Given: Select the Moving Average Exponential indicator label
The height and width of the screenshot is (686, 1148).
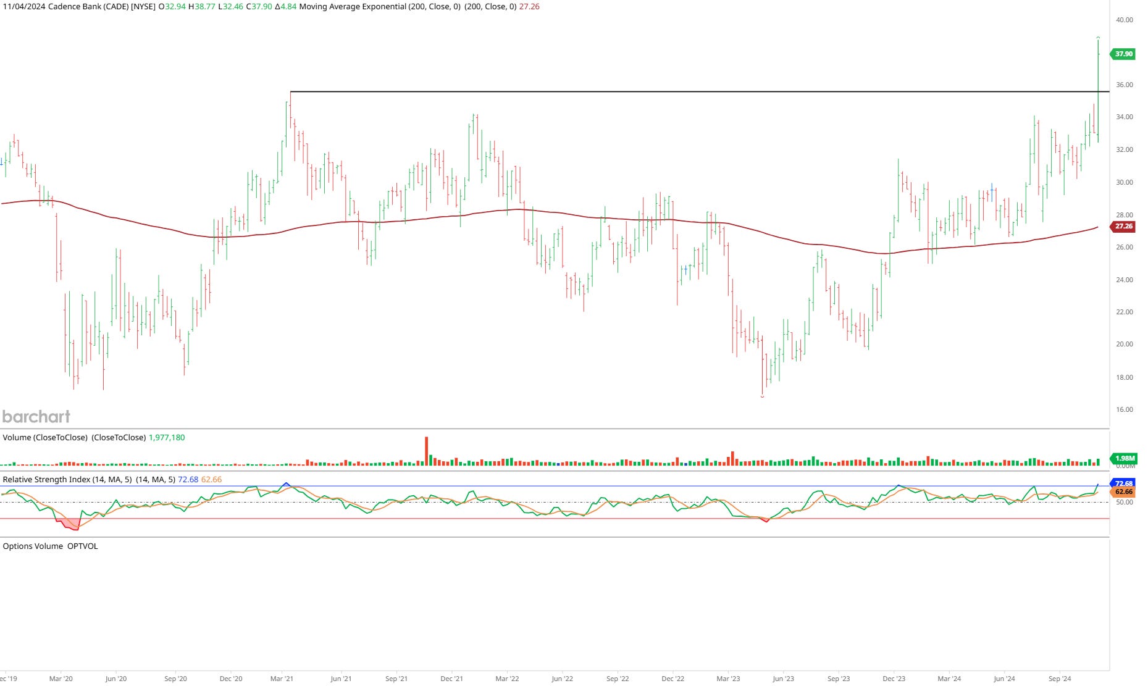Looking at the screenshot, I should pyautogui.click(x=379, y=7).
